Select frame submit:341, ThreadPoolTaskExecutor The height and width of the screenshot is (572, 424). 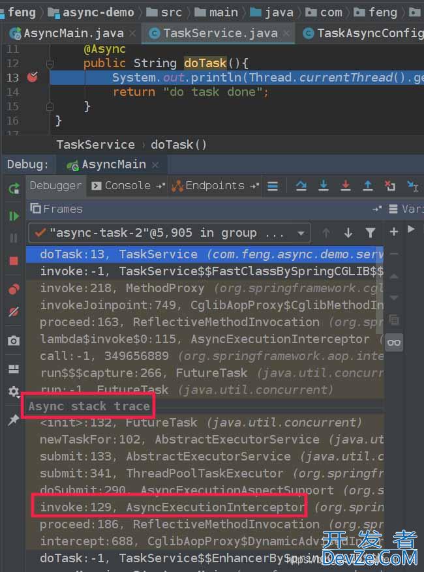[x=205, y=473]
